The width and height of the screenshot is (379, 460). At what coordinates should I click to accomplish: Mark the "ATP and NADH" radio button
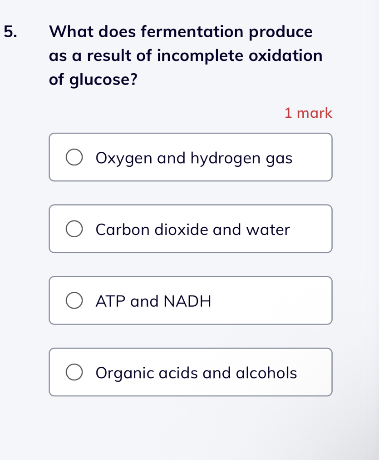click(x=74, y=301)
